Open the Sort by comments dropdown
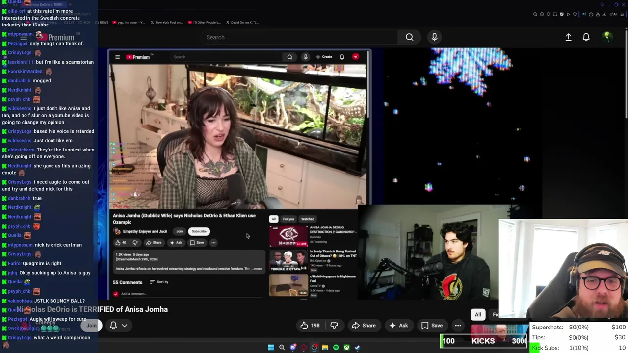Screen dimensions: 628x353 [x=159, y=282]
